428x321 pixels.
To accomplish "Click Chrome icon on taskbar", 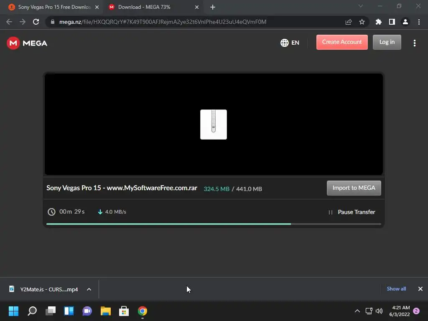I will (142, 311).
